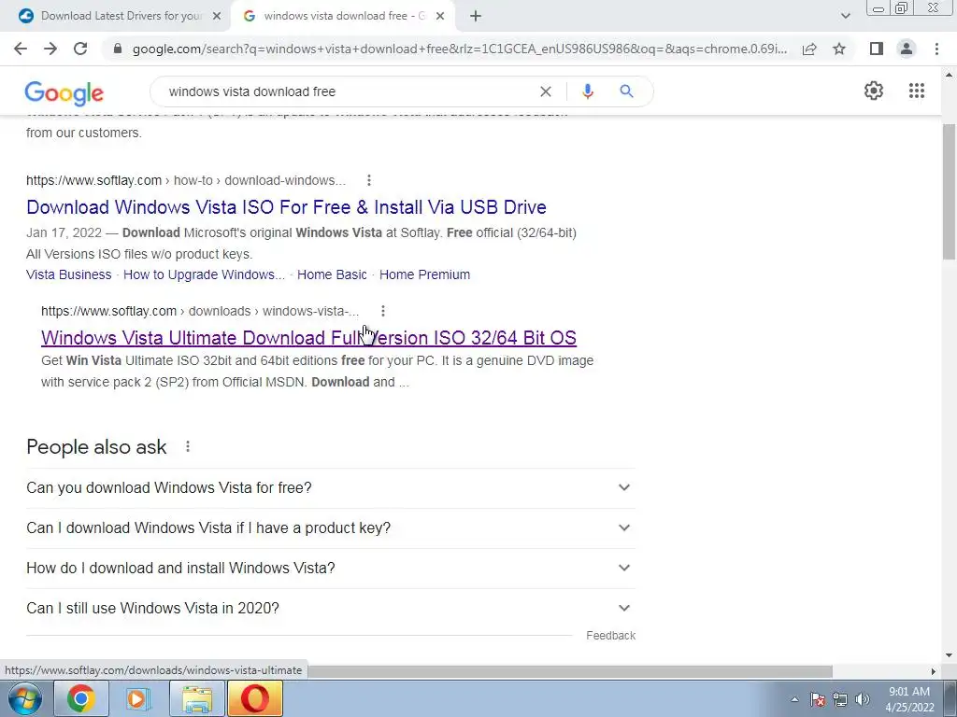Viewport: 957px width, 717px height.
Task: Open the taskbar clock and date
Action: [x=909, y=699]
